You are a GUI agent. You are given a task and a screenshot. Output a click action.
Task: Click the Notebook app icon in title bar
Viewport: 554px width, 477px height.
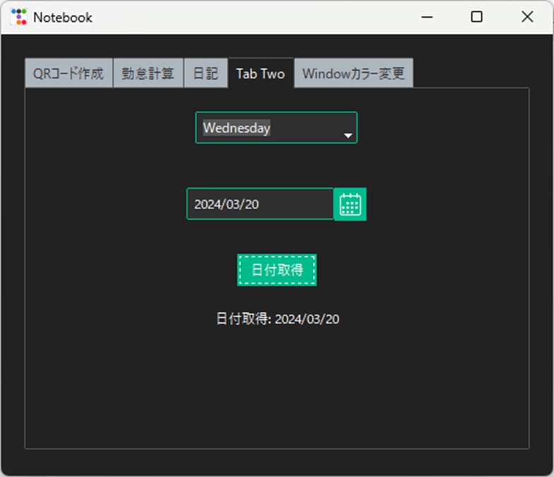click(x=18, y=17)
